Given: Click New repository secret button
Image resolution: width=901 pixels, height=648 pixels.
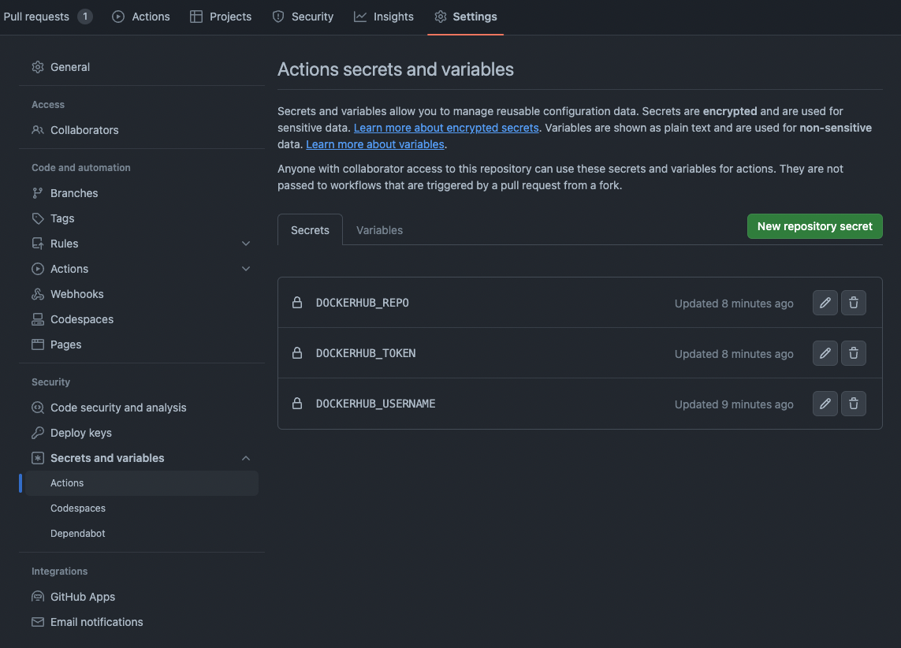Looking at the screenshot, I should click(814, 226).
